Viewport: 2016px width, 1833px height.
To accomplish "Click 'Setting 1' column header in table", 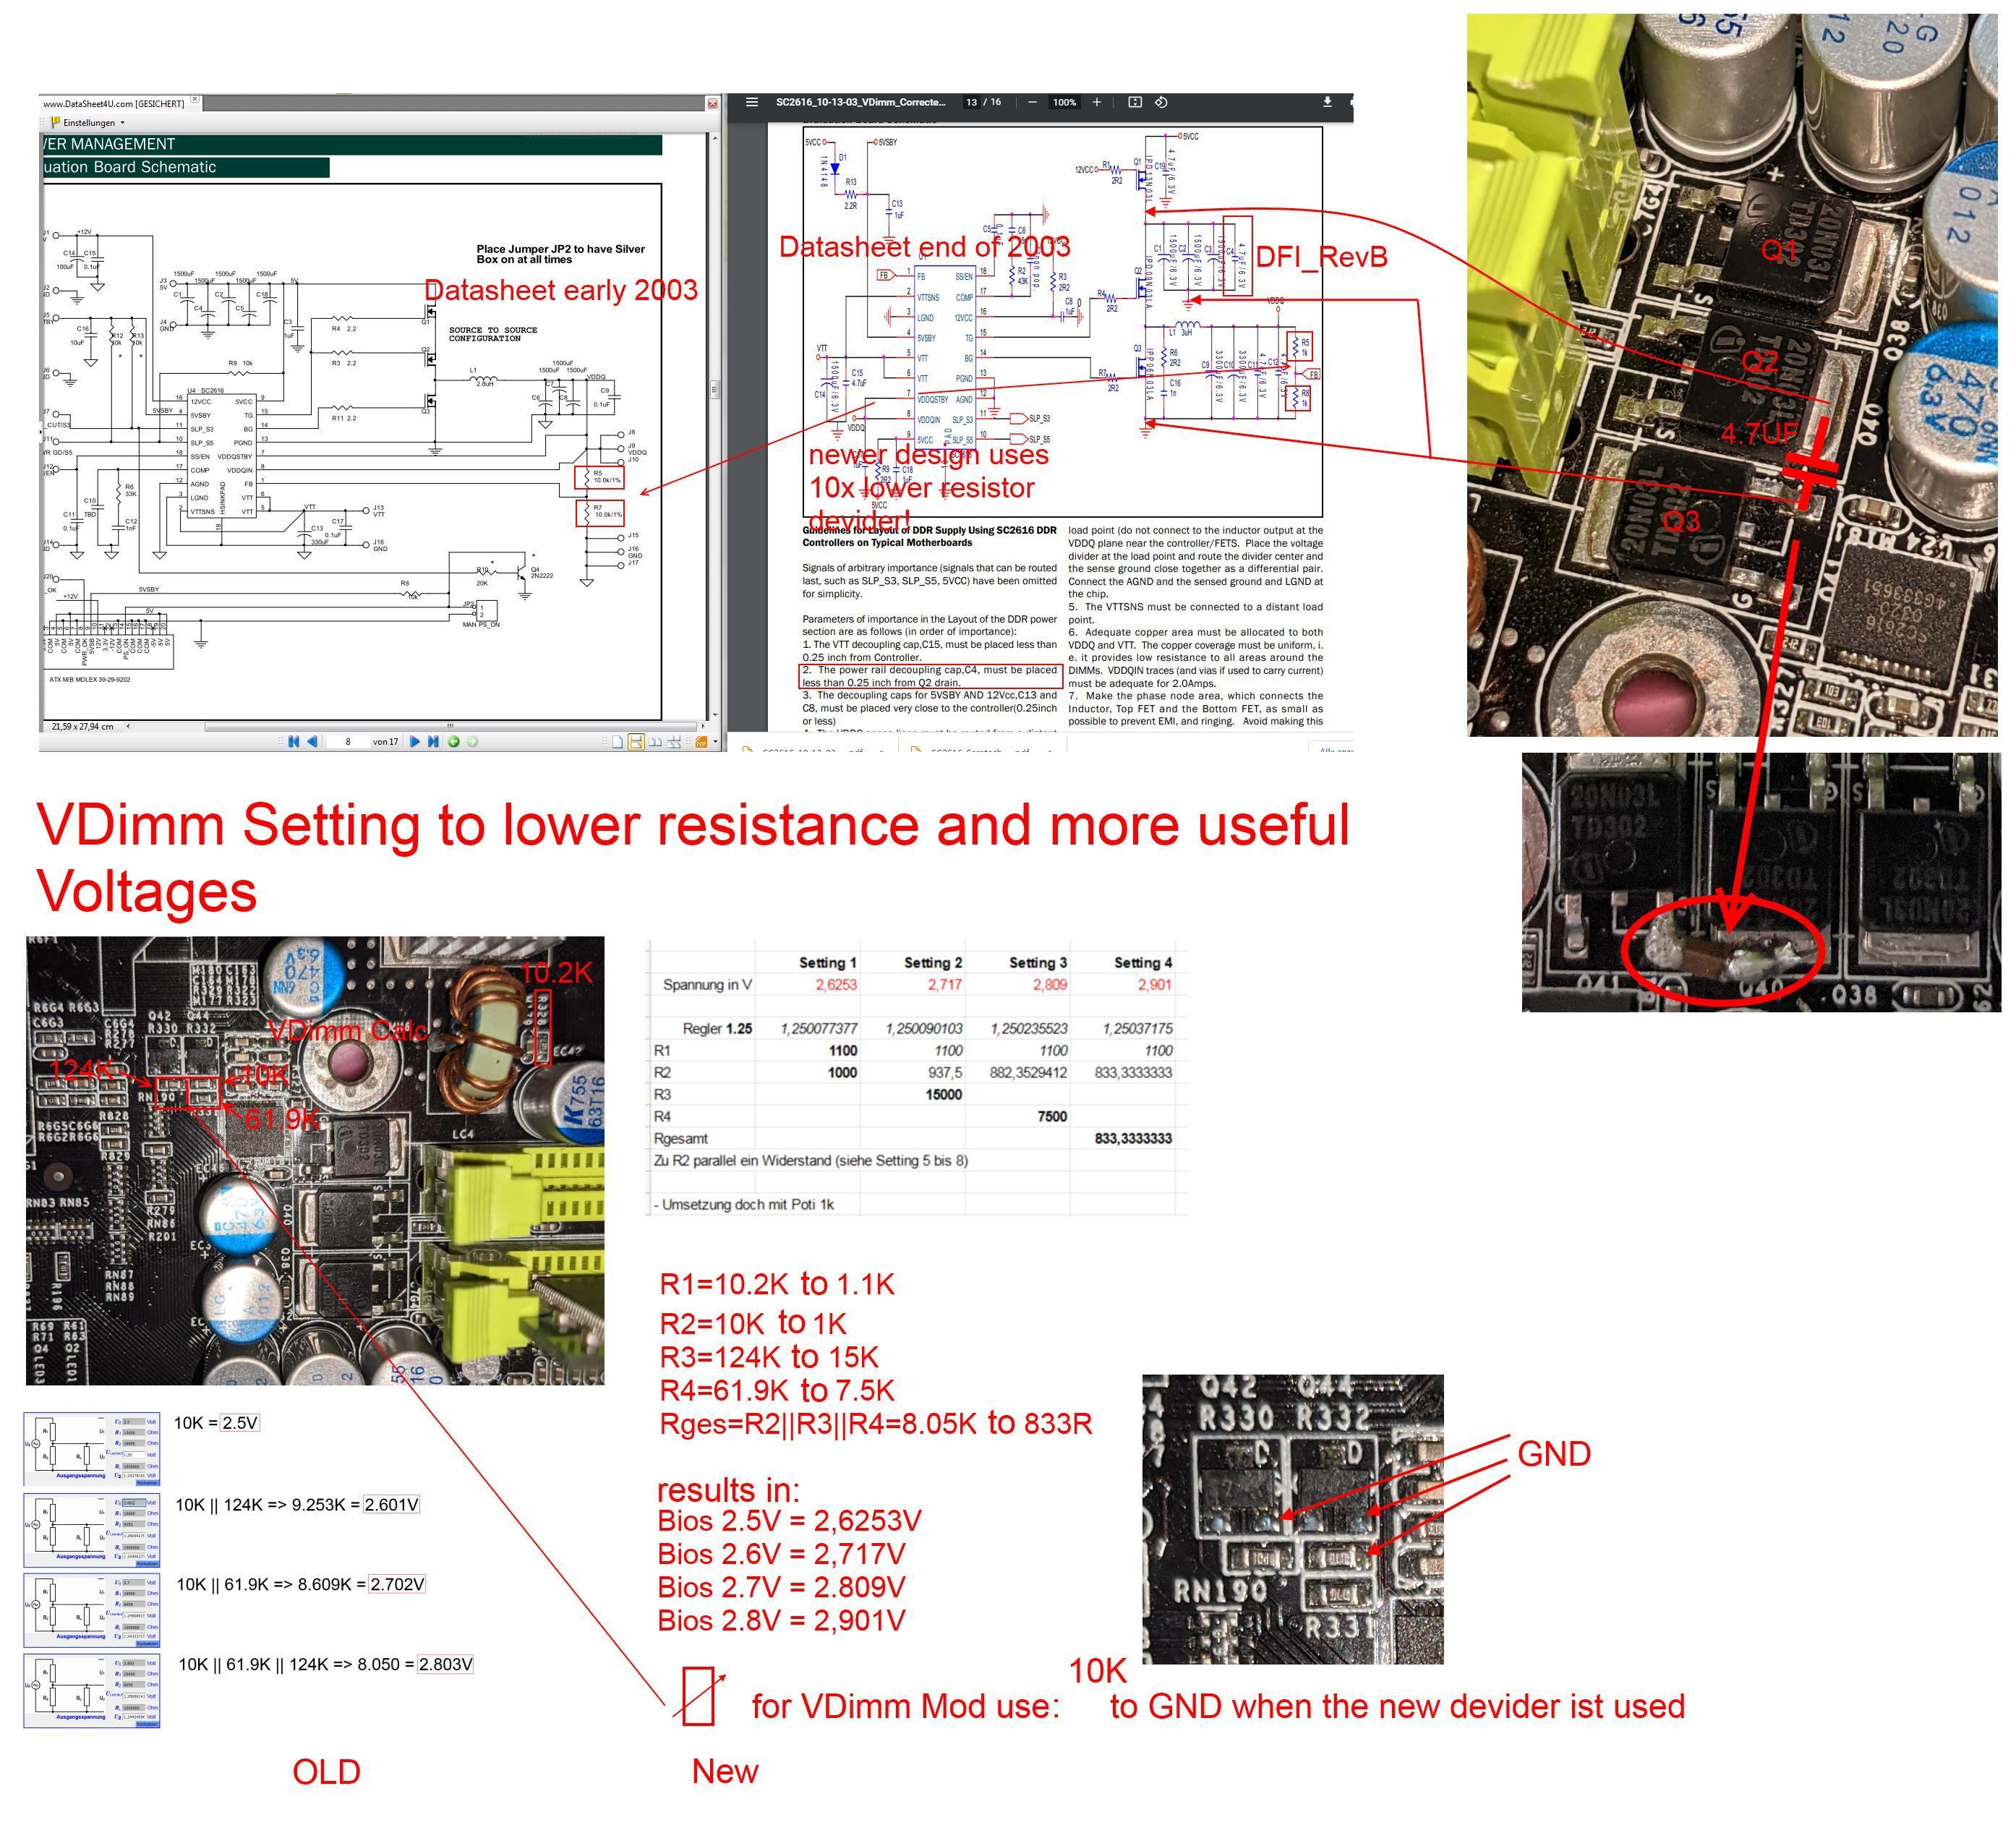I will pos(827,962).
